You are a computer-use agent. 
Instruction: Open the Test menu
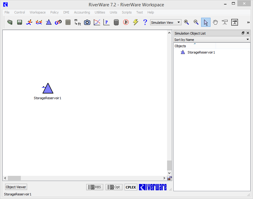(x=139, y=12)
